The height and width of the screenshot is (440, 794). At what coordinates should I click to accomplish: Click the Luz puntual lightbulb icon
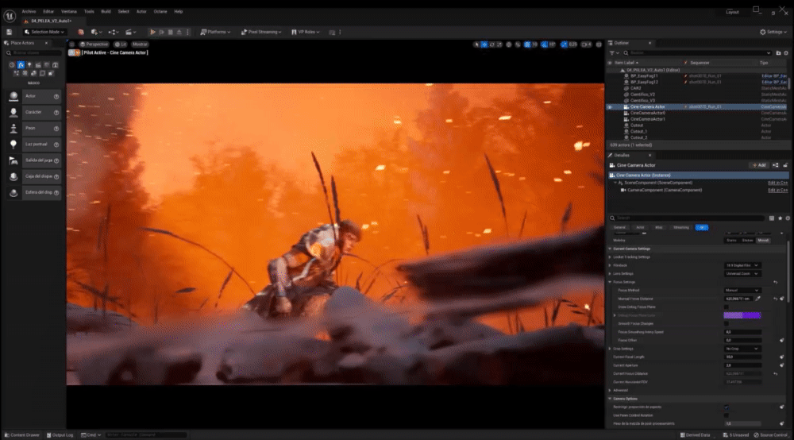click(13, 145)
